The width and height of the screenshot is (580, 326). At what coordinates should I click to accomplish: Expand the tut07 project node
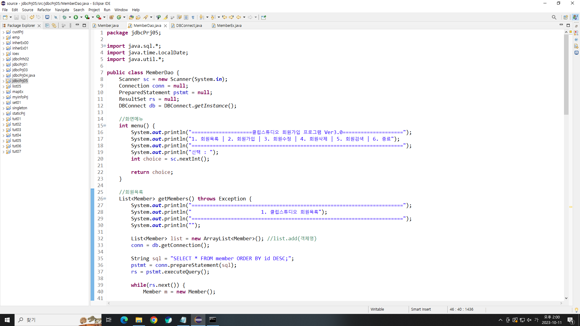tap(3, 152)
